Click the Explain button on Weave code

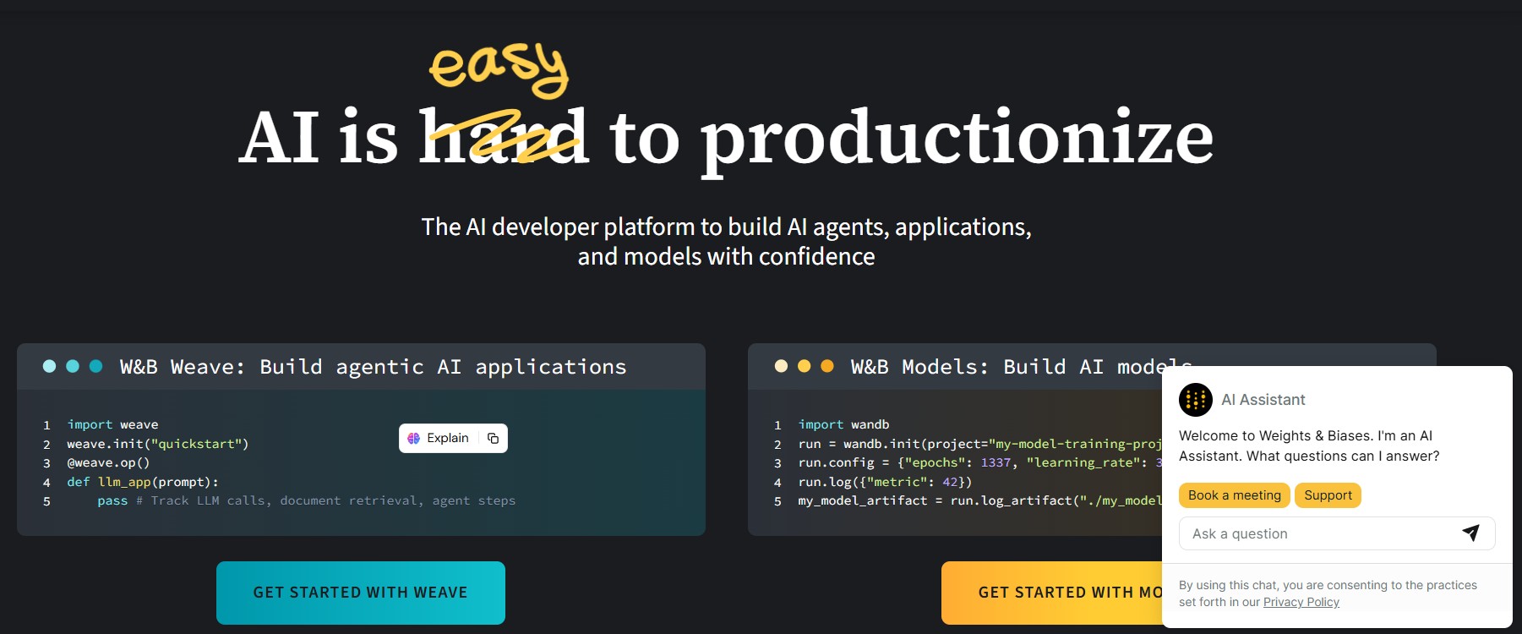pos(439,438)
